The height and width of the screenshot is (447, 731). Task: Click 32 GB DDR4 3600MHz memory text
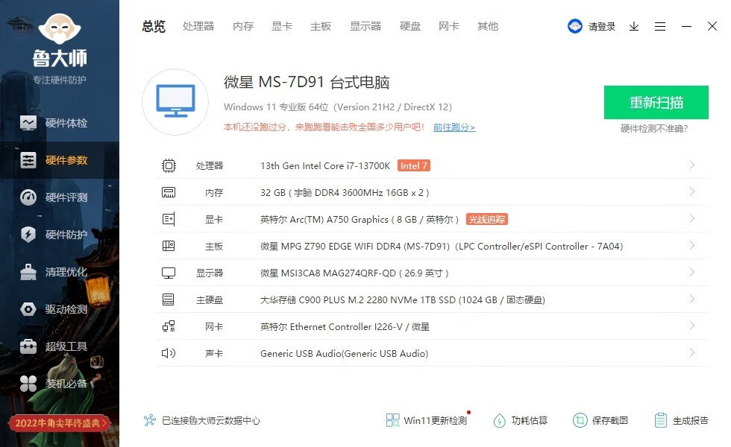[x=345, y=193]
